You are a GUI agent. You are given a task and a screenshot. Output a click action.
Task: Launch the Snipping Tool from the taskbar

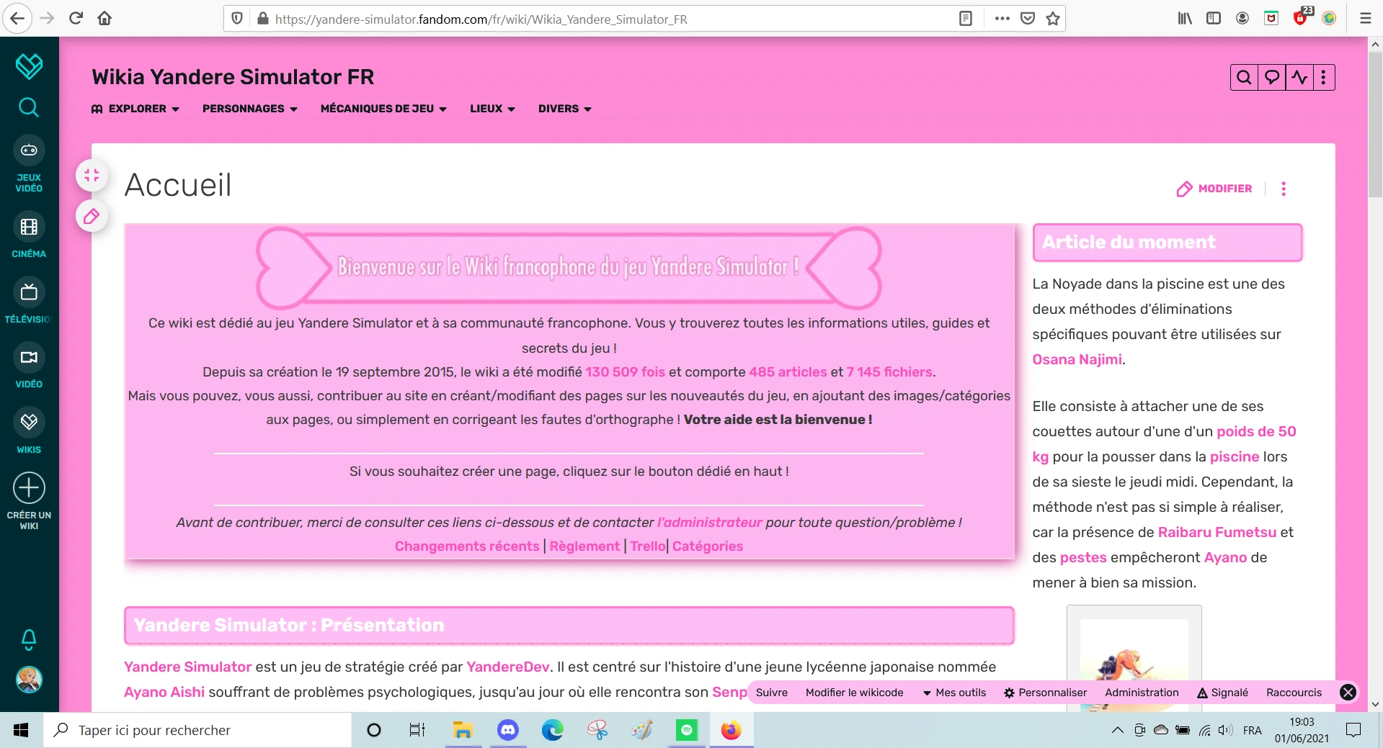[x=597, y=730]
